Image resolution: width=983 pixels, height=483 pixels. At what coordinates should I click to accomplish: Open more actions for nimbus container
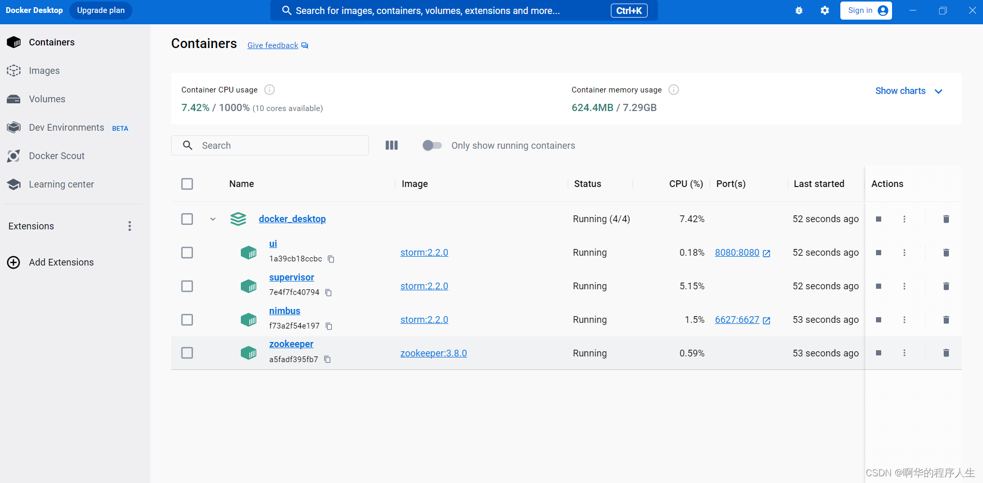click(x=904, y=320)
